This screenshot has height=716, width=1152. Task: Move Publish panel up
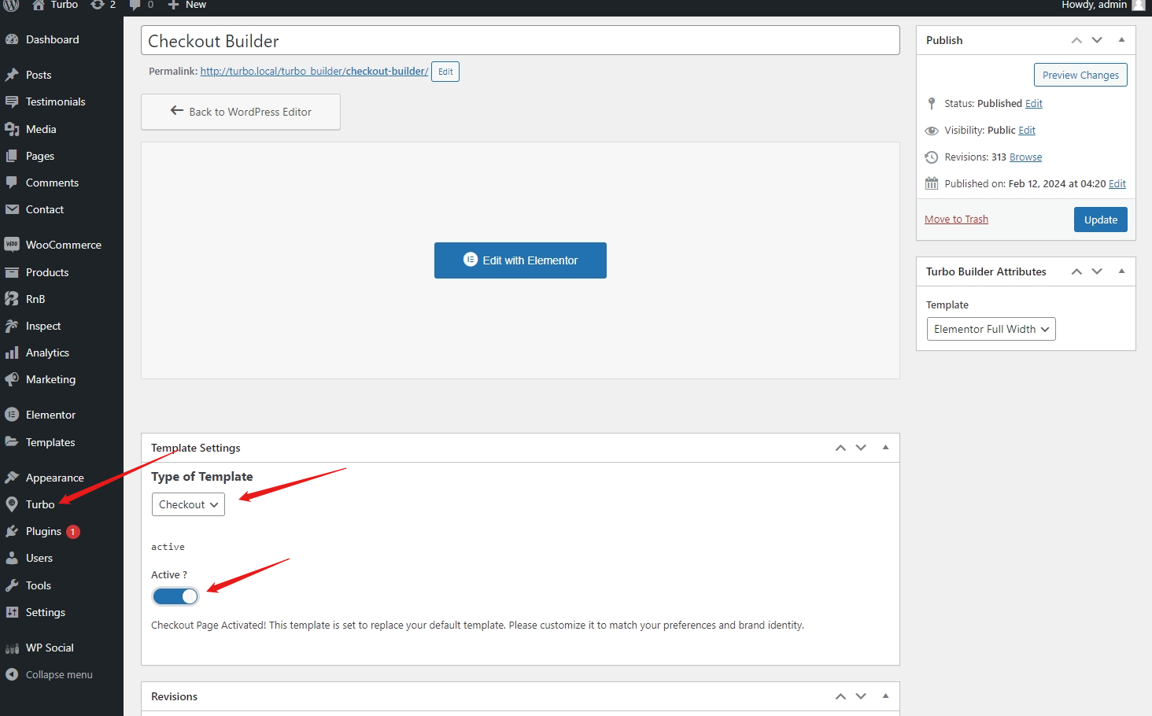[x=1076, y=40]
